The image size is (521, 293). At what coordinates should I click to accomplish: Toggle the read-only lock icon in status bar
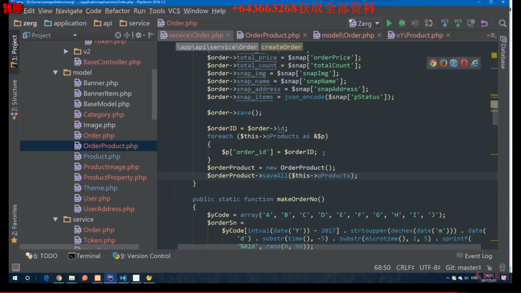pos(489,268)
